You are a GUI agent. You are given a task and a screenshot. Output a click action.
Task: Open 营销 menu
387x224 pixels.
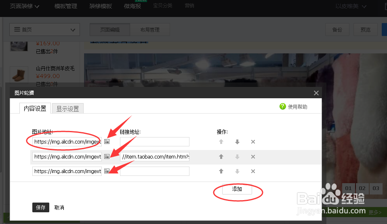coord(189,5)
